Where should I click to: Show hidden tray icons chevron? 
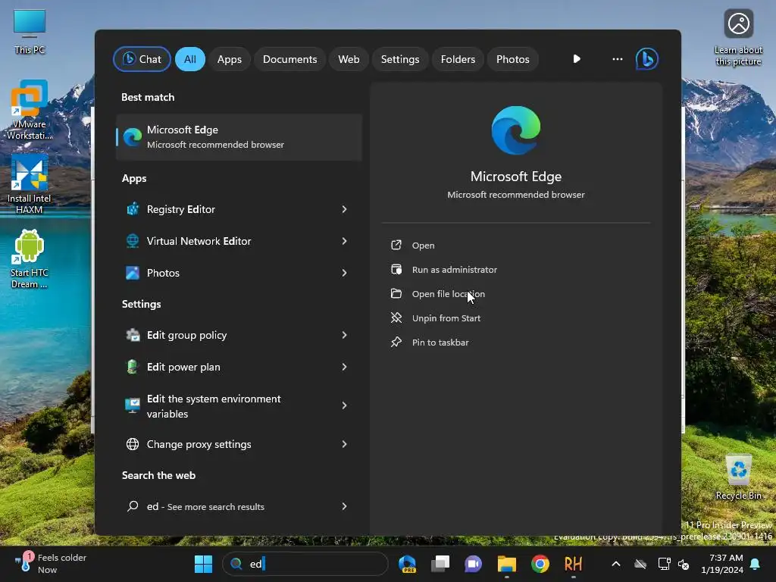[616, 564]
